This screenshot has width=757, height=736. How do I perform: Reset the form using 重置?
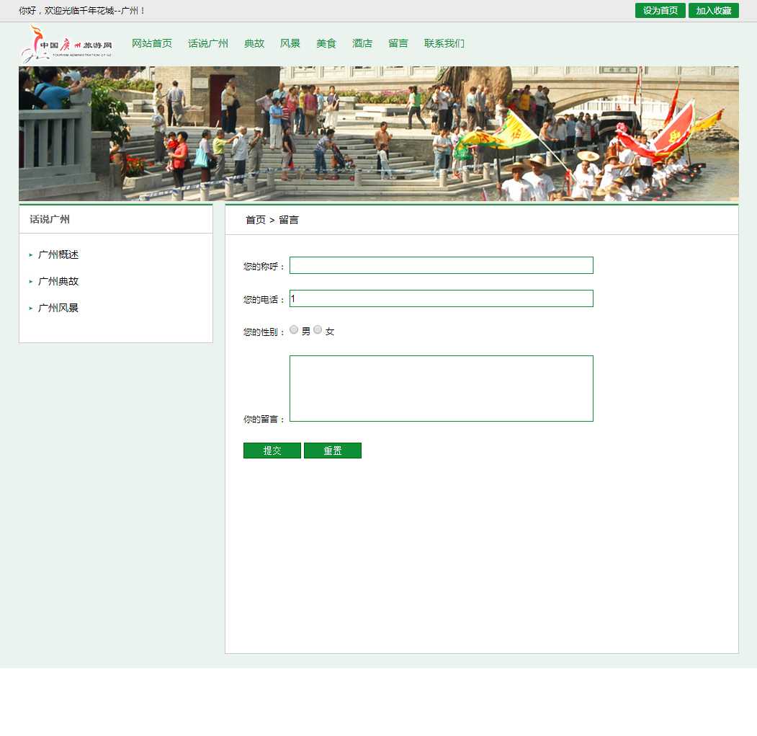click(333, 451)
